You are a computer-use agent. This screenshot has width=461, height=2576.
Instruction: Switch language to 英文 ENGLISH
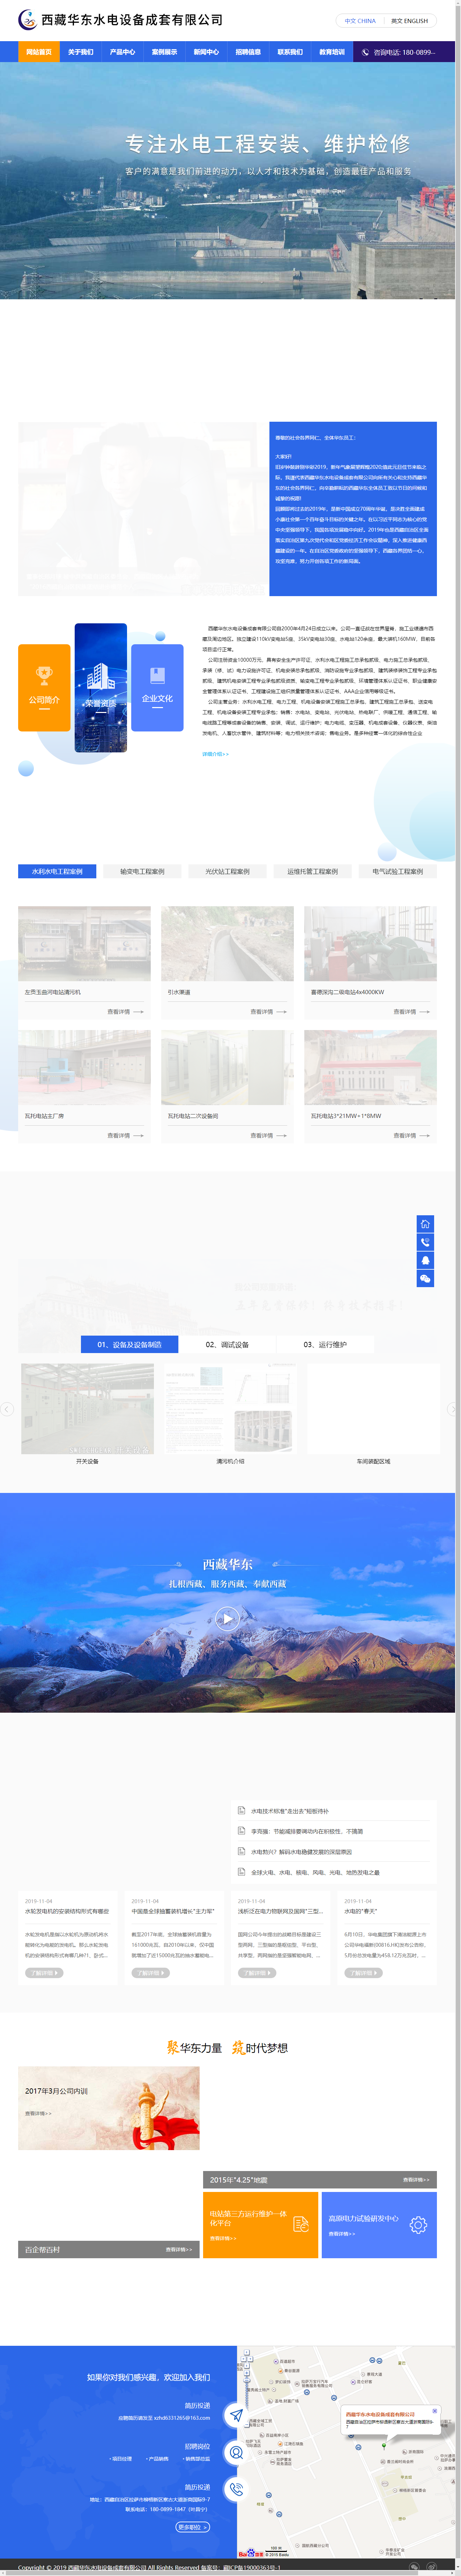409,21
